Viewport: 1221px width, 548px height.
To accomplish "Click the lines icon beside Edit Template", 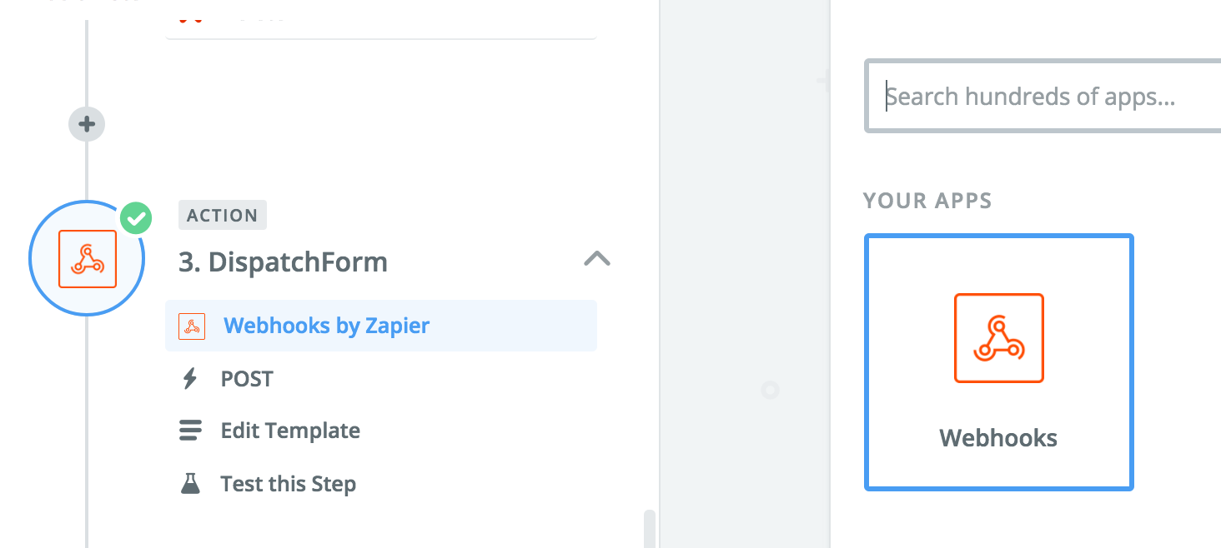I will click(x=190, y=431).
